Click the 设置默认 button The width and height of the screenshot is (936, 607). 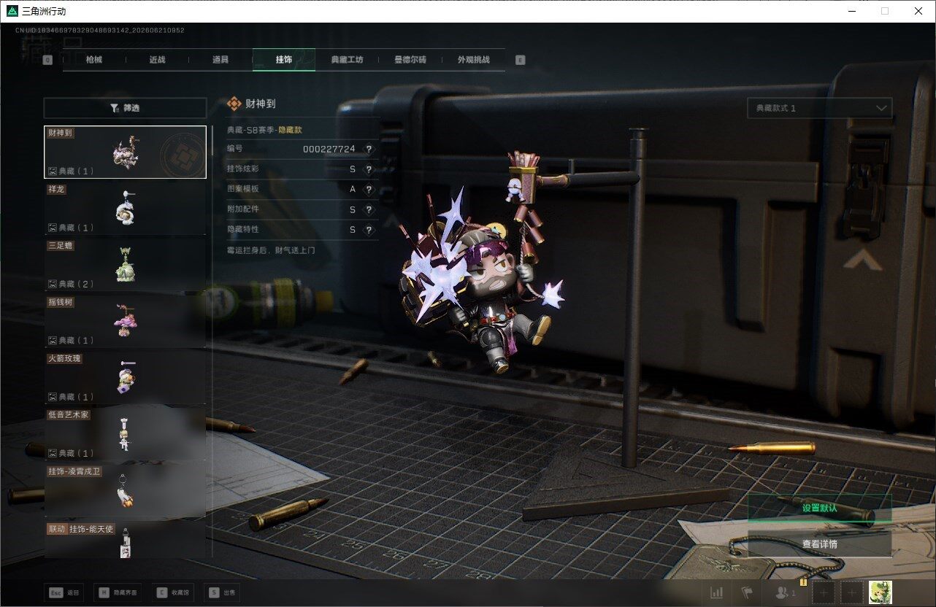819,508
